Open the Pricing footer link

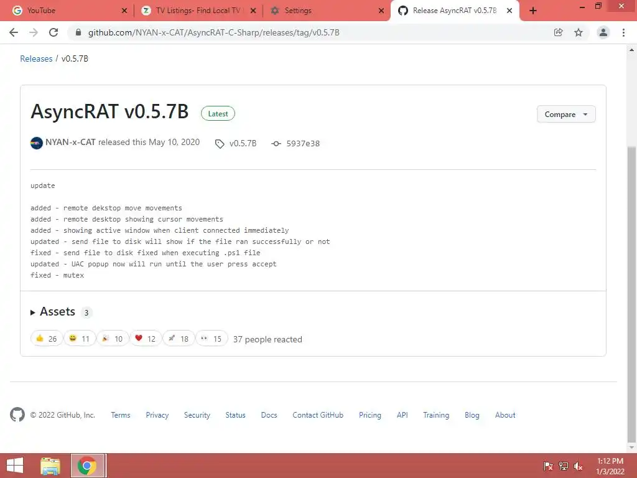tap(370, 415)
